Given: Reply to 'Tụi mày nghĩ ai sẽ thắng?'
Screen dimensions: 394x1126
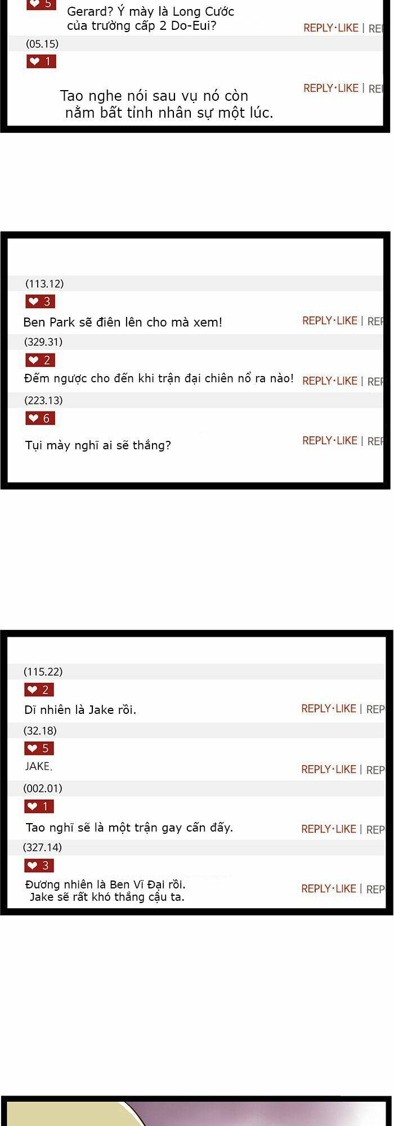Looking at the screenshot, I should 318,441.
